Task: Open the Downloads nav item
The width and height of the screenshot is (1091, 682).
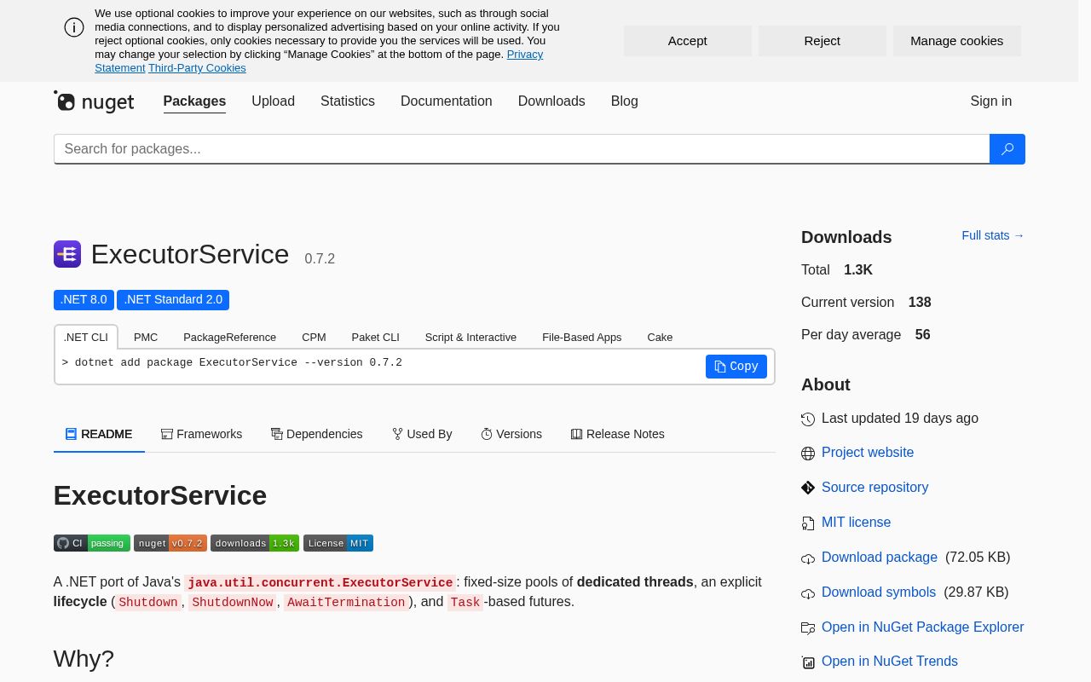Action: 551,101
